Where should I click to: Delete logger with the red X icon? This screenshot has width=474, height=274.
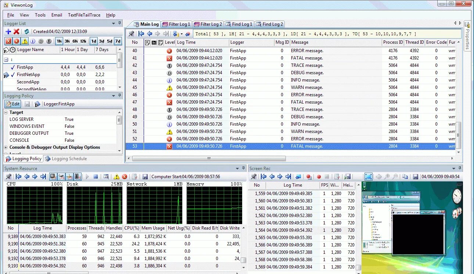(x=17, y=32)
